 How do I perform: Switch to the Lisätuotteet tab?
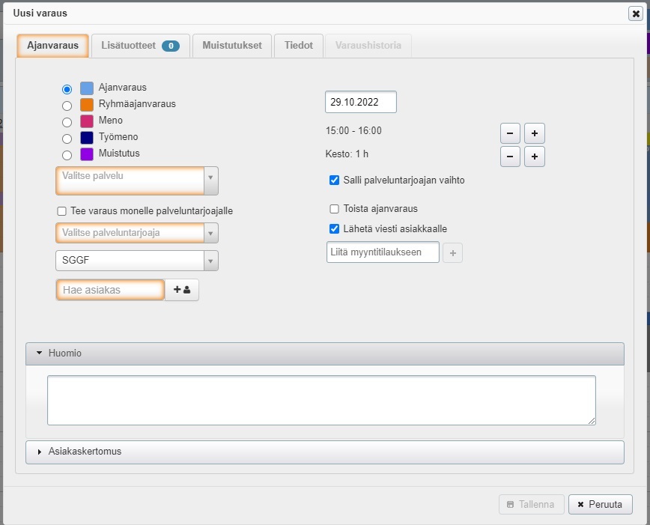140,46
